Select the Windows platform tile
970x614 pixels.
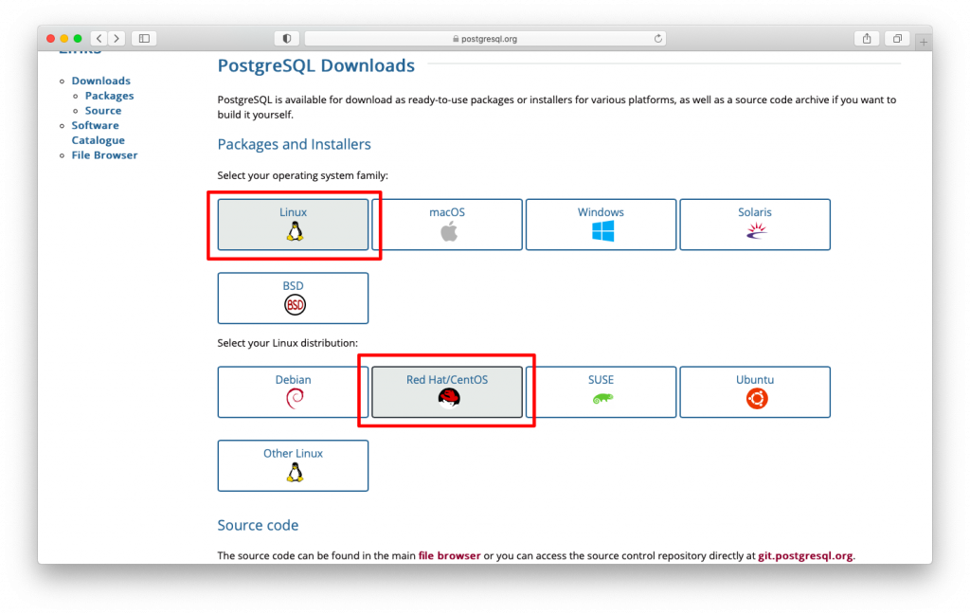[601, 225]
